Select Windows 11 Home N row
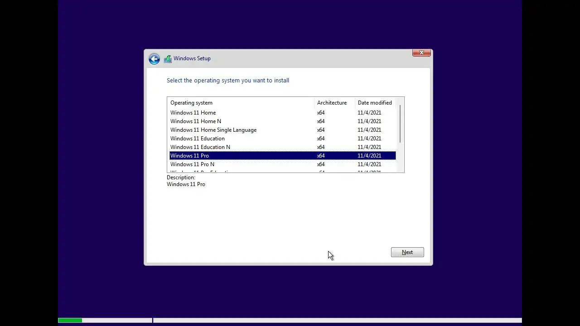Viewport: 580px width, 326px height. click(283, 121)
